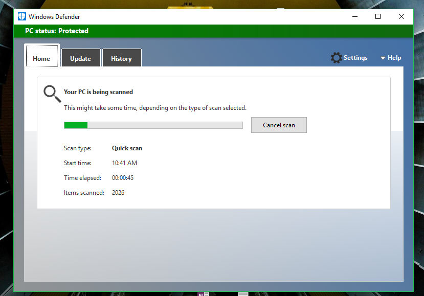Minimize the Windows Defender window
The image size is (424, 296).
[355, 16]
